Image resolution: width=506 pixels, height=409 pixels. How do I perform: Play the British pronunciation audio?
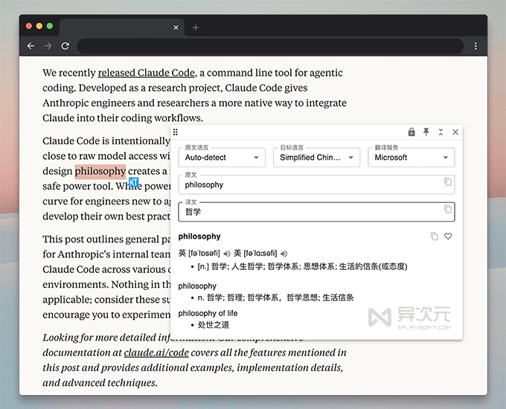click(x=227, y=254)
